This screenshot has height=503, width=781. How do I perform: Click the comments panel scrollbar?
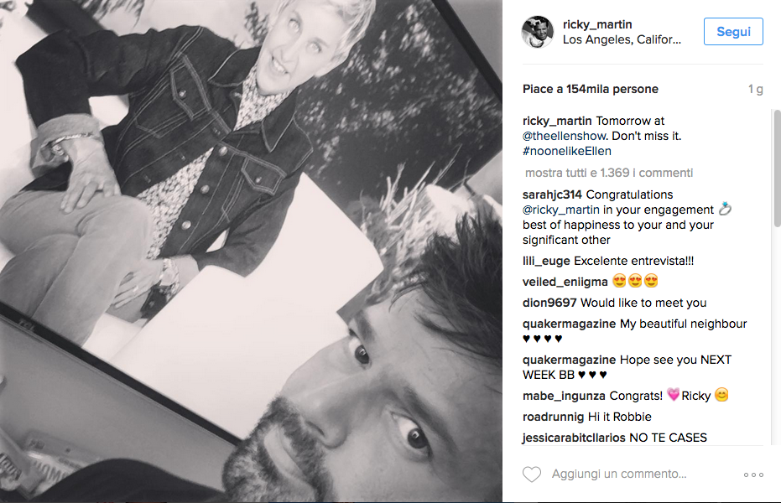pyautogui.click(x=777, y=169)
